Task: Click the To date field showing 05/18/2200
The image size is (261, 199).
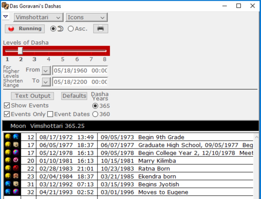Action: point(80,82)
